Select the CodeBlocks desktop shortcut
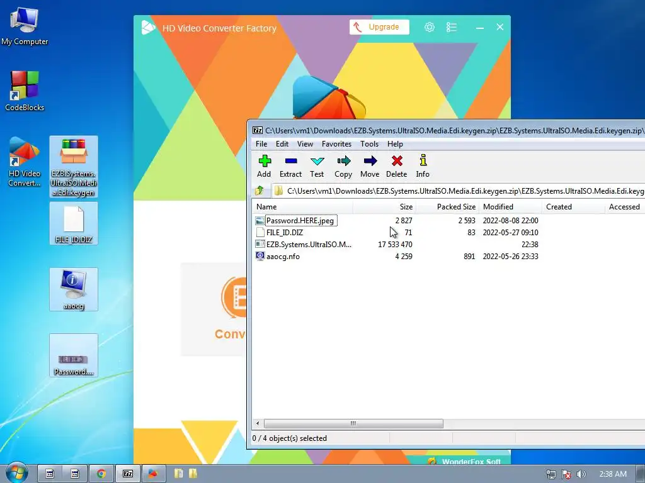Screen dimensions: 645x483 [x=25, y=91]
